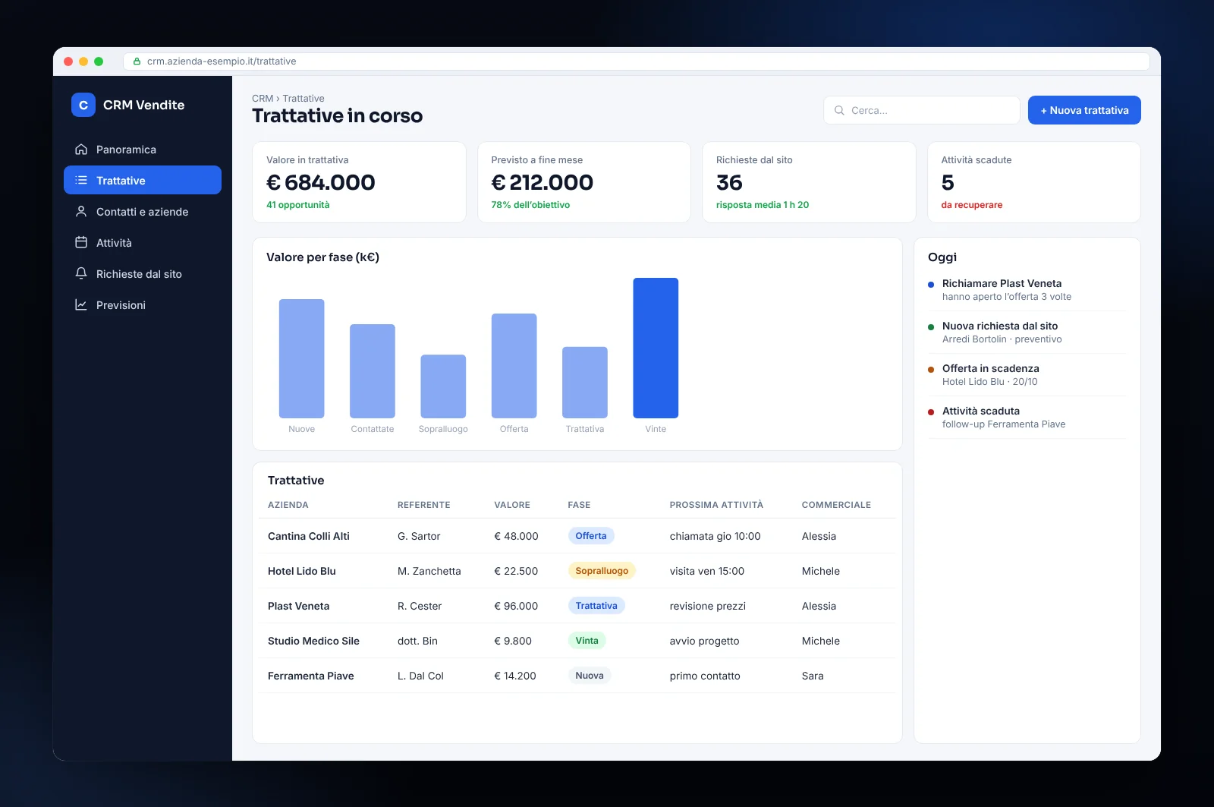Click the Panoramica home icon
Image resolution: width=1214 pixels, height=807 pixels.
click(x=81, y=150)
